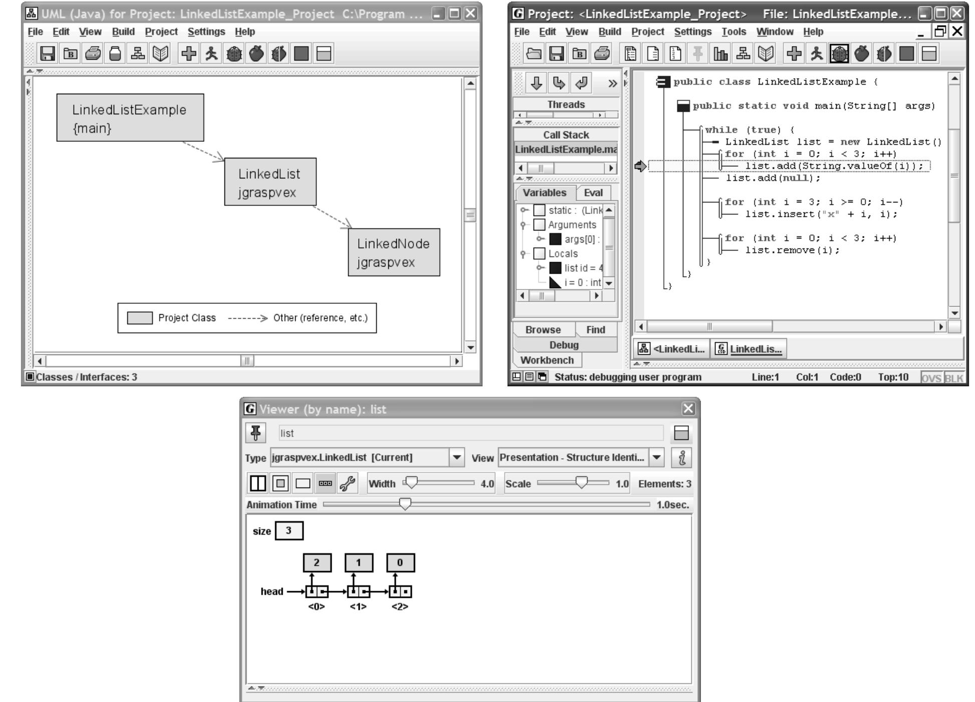Toggle the pushpin button in the Viewer window

(x=256, y=432)
